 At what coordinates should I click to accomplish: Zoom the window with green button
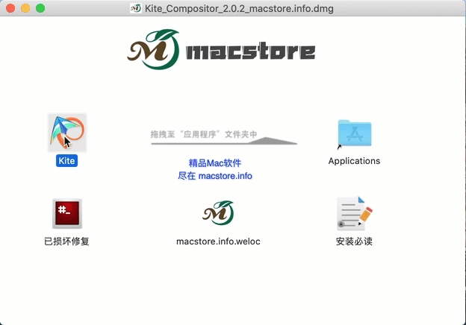pyautogui.click(x=40, y=8)
